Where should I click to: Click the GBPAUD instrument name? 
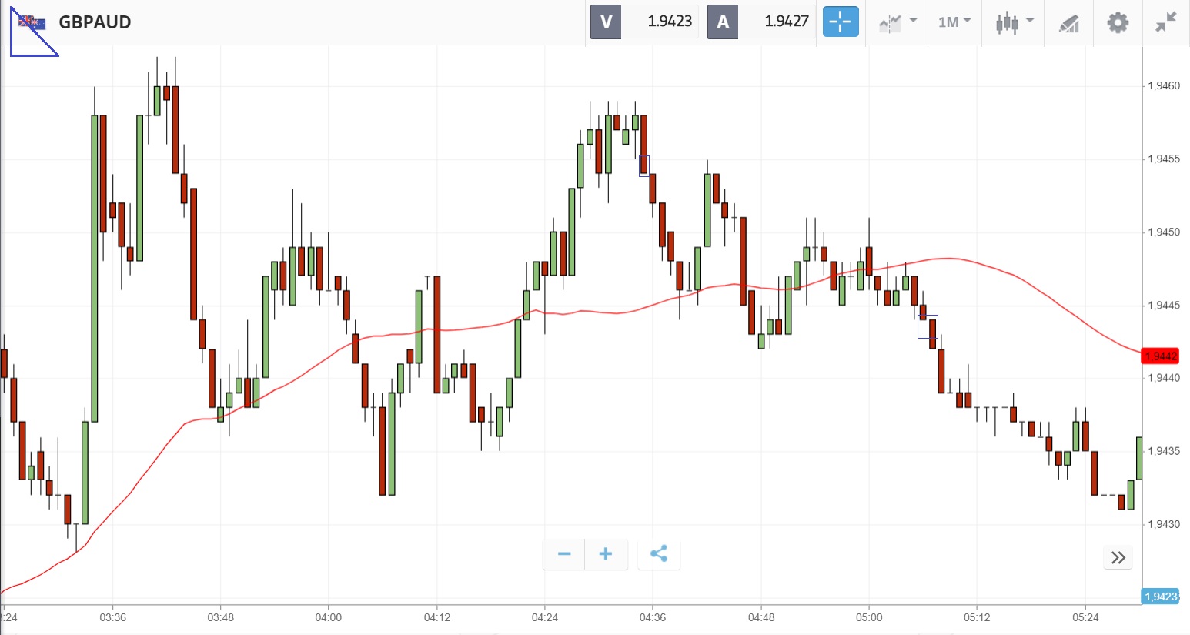(x=95, y=22)
